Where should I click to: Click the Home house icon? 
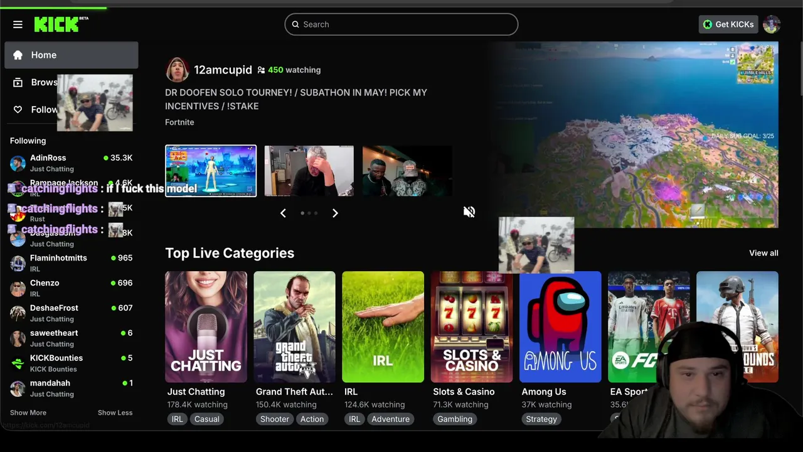tap(18, 55)
